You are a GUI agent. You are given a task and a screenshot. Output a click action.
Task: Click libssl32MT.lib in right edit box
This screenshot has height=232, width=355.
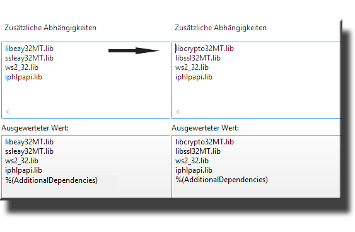(198, 58)
